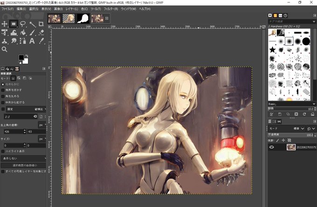
Task: Click the edit brush button
Action: pos(271,114)
